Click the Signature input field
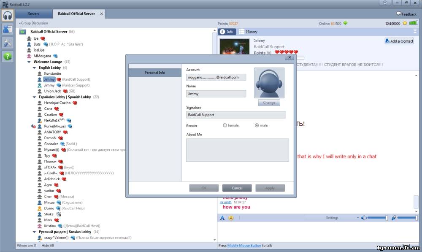Image resolution: width=422 pixels, height=252 pixels. pyautogui.click(x=236, y=115)
